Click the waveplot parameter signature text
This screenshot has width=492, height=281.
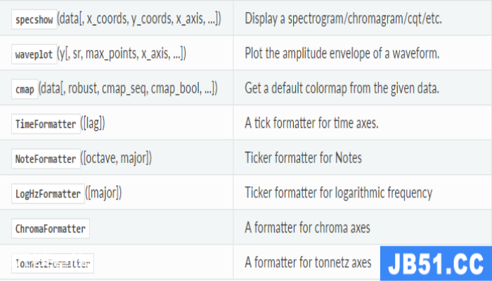pyautogui.click(x=122, y=53)
